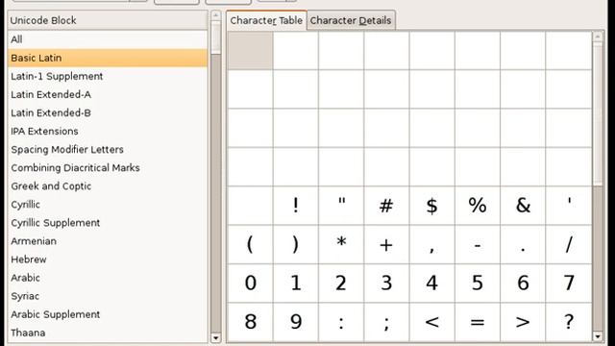The width and height of the screenshot is (615, 346).
Task: Select the double quote character
Action: (341, 206)
